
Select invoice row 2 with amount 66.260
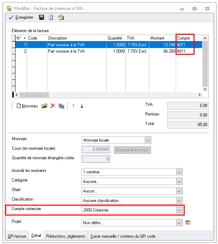[106, 51]
